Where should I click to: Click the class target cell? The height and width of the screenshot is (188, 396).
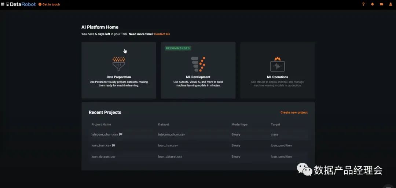275,134
